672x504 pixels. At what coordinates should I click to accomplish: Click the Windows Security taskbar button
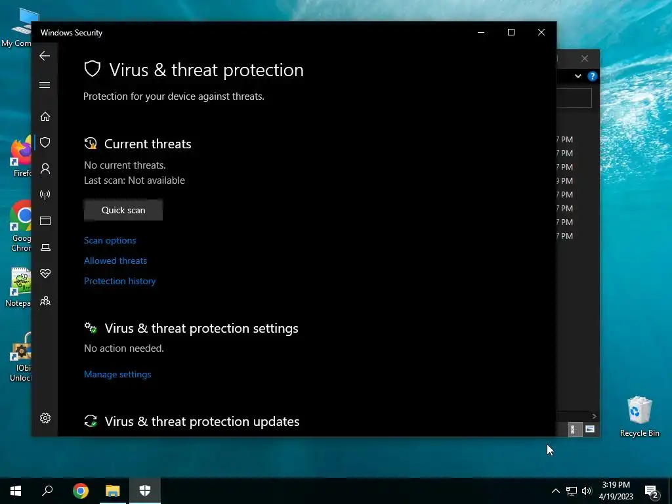coord(145,491)
